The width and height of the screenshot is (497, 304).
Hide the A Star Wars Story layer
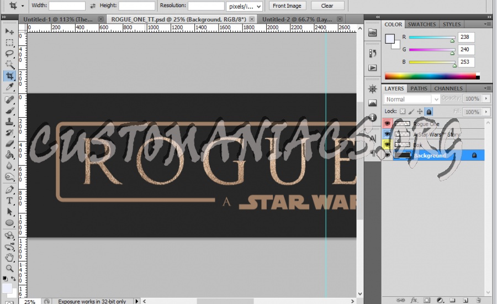click(x=387, y=134)
